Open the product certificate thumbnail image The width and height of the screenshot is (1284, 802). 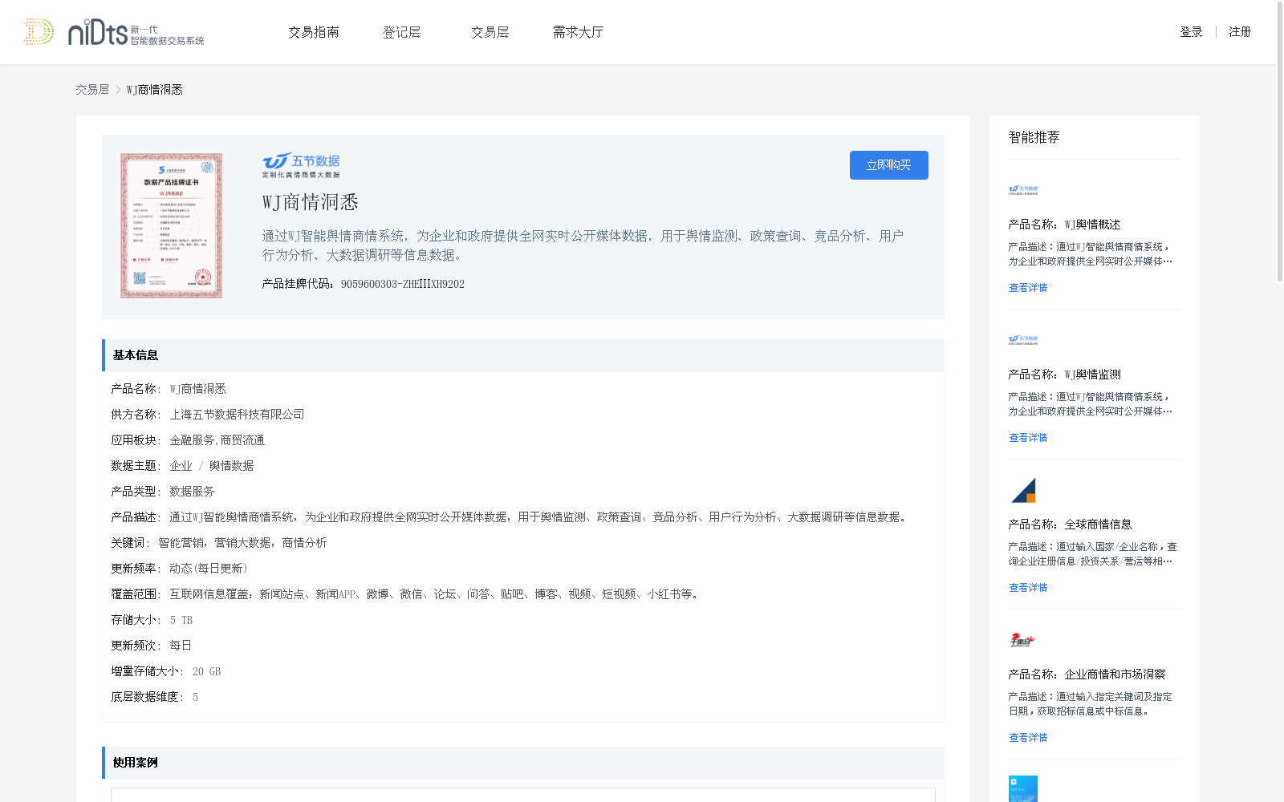pyautogui.click(x=172, y=226)
